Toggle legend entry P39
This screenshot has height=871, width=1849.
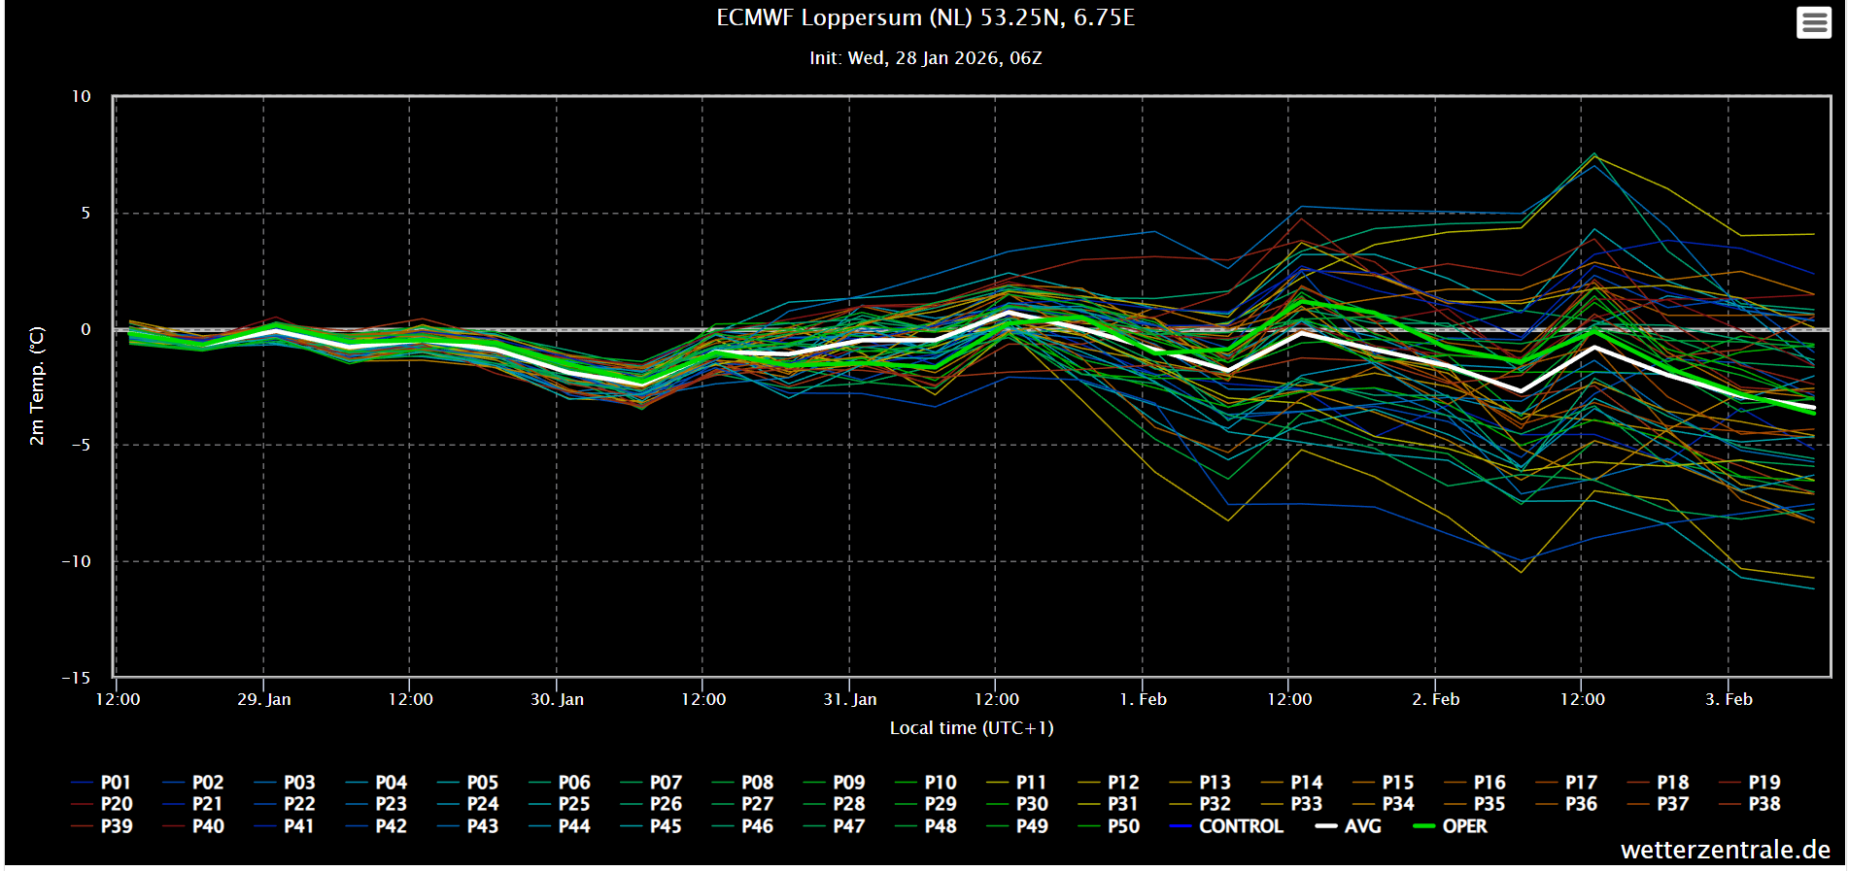102,826
